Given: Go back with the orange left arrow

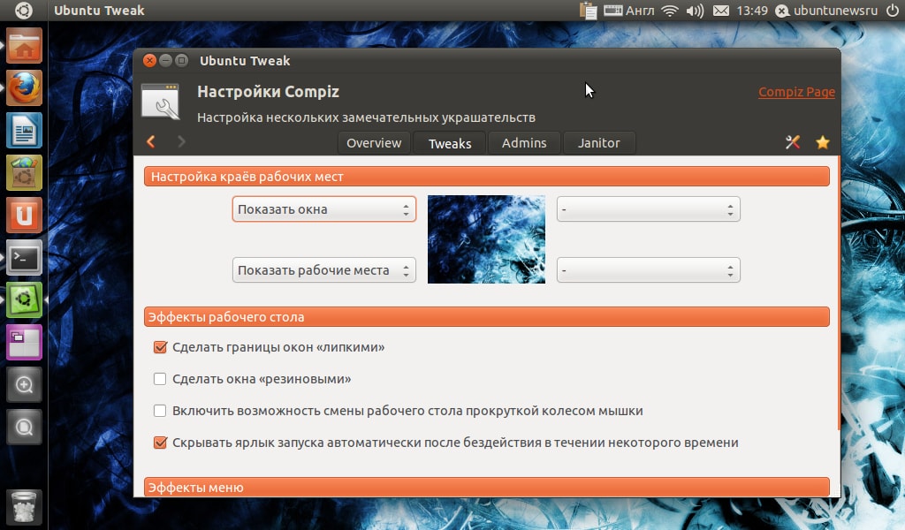Looking at the screenshot, I should coord(151,141).
